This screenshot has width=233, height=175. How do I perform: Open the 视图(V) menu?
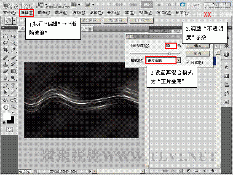[146, 13]
